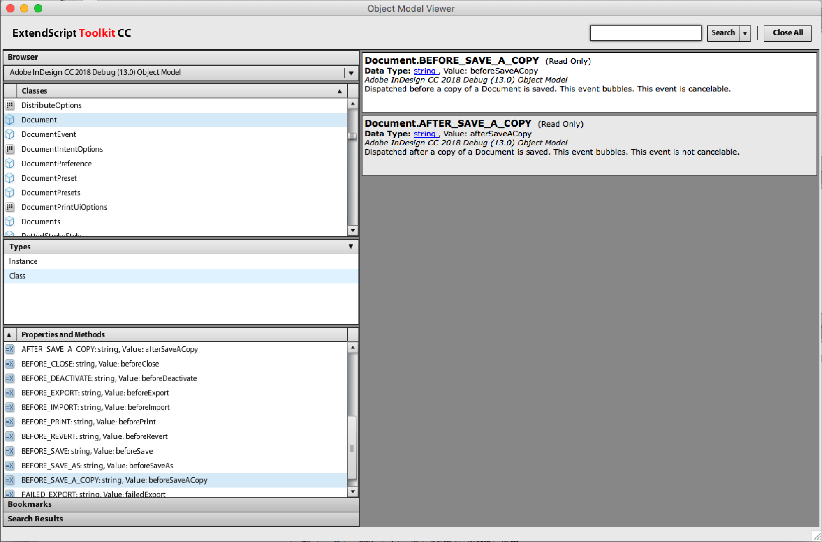Click the =X icon beside BEFORE_SAVE_A_COPY
This screenshot has height=542, width=822.
point(9,480)
